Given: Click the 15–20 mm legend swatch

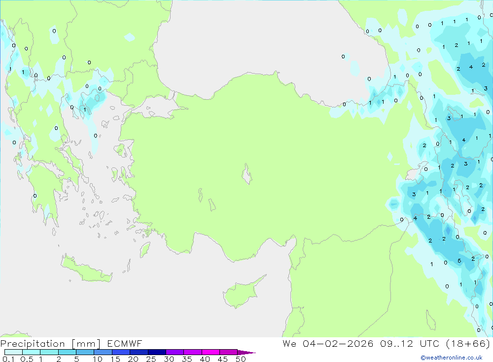Looking at the screenshot, I should 121,352.
